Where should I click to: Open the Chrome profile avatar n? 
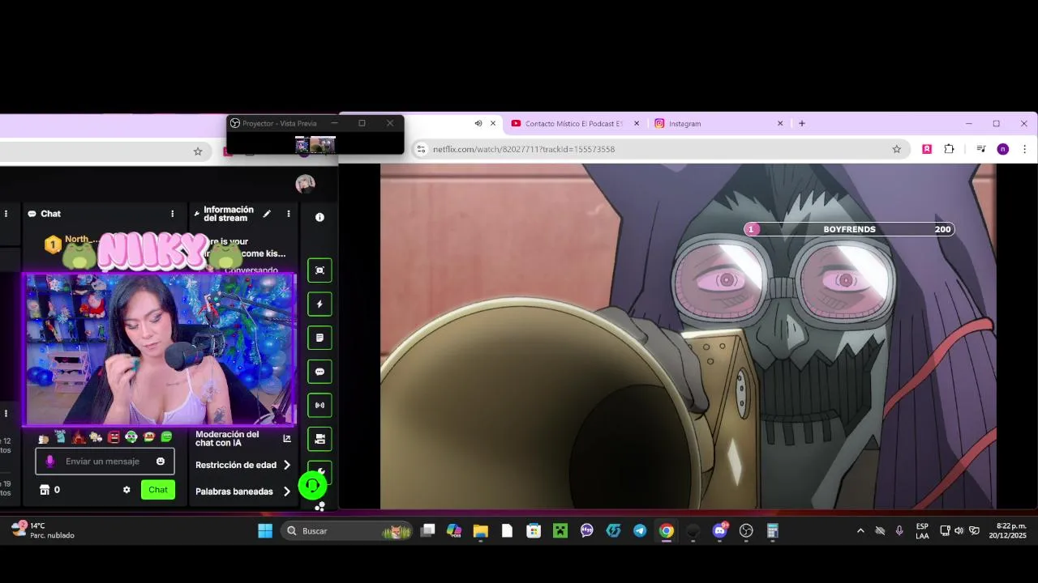[x=1003, y=149]
